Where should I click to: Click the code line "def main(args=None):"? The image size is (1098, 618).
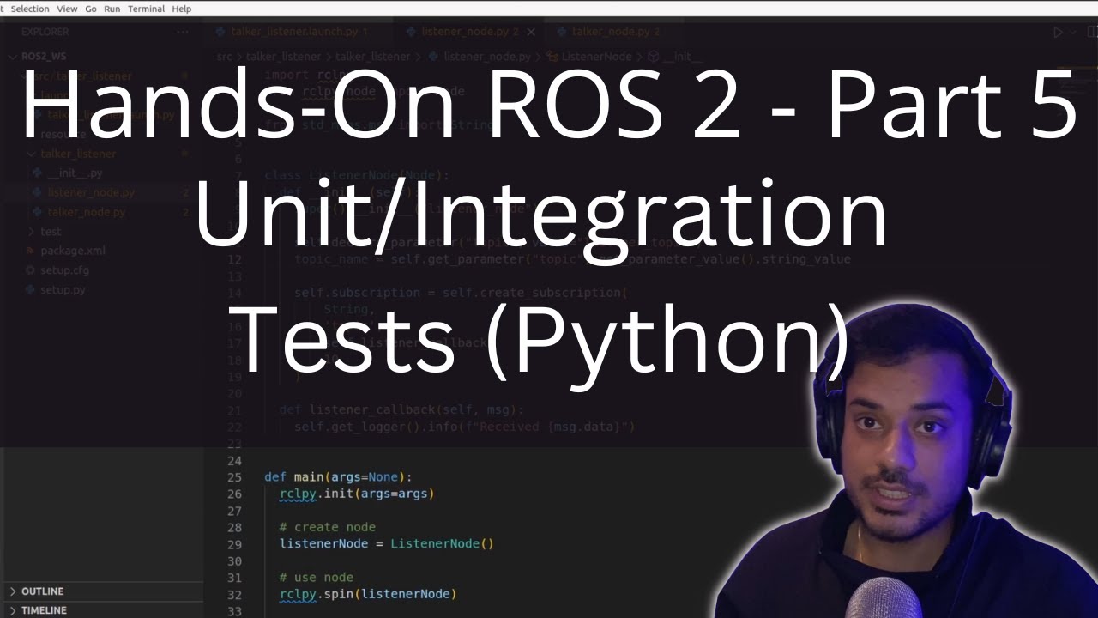coord(338,477)
